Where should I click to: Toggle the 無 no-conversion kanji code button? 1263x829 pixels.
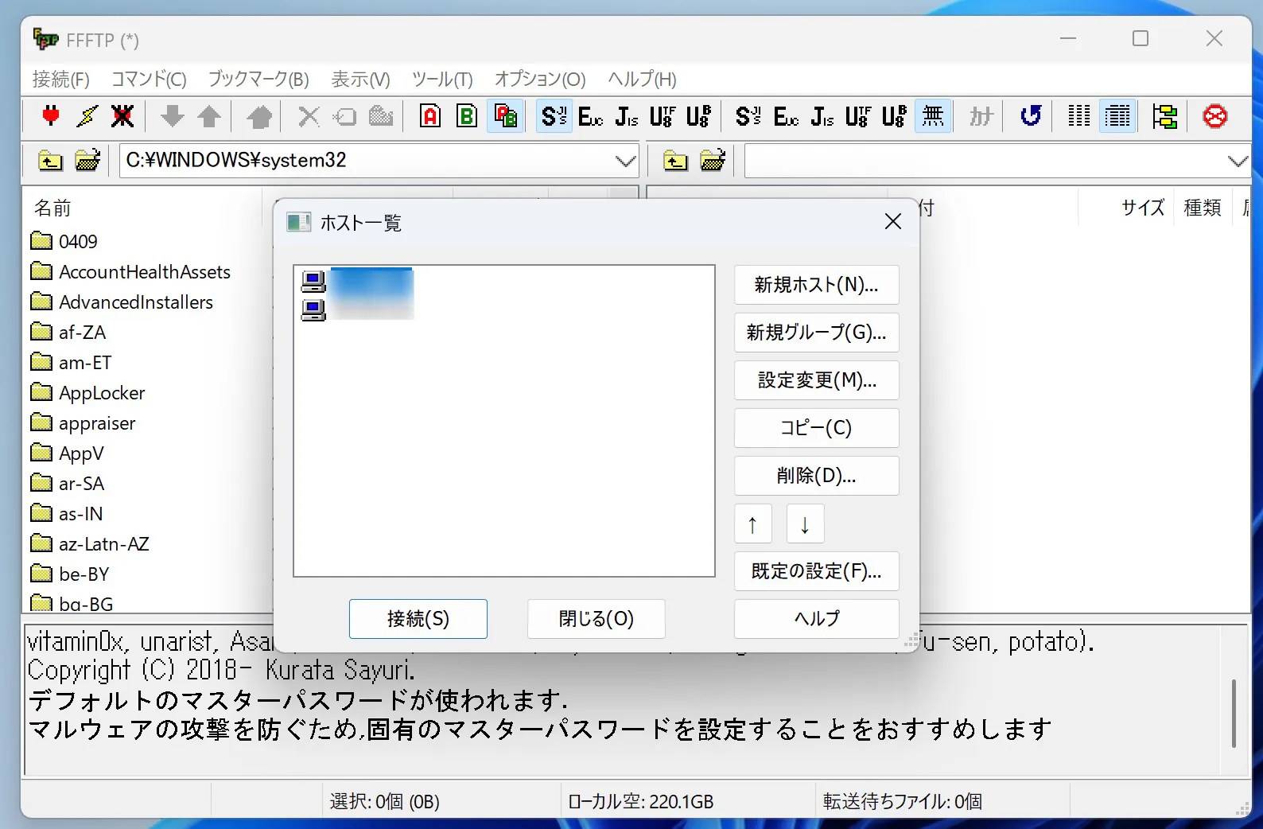[x=933, y=116]
